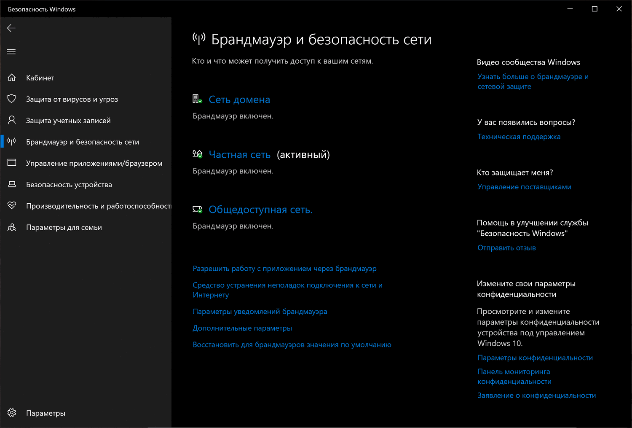The image size is (632, 428).
Task: Toggle the hamburger navigation menu
Action: (x=11, y=52)
